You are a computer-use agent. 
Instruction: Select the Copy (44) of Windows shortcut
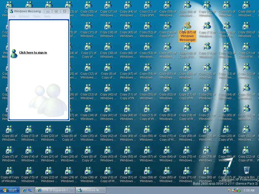point(128,9)
